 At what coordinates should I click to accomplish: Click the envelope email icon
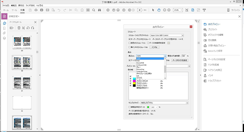47,10
